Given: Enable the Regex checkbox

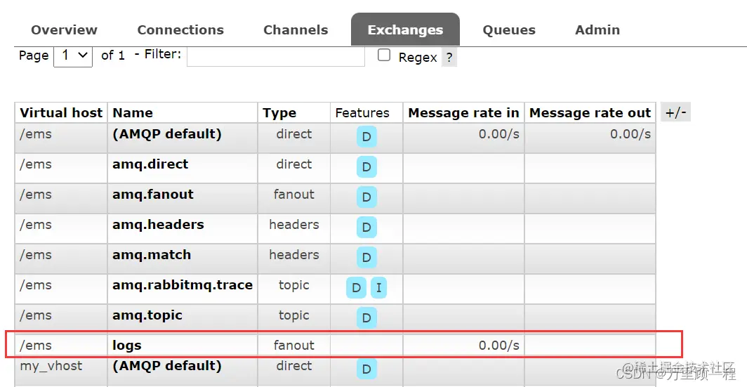Looking at the screenshot, I should [x=384, y=55].
